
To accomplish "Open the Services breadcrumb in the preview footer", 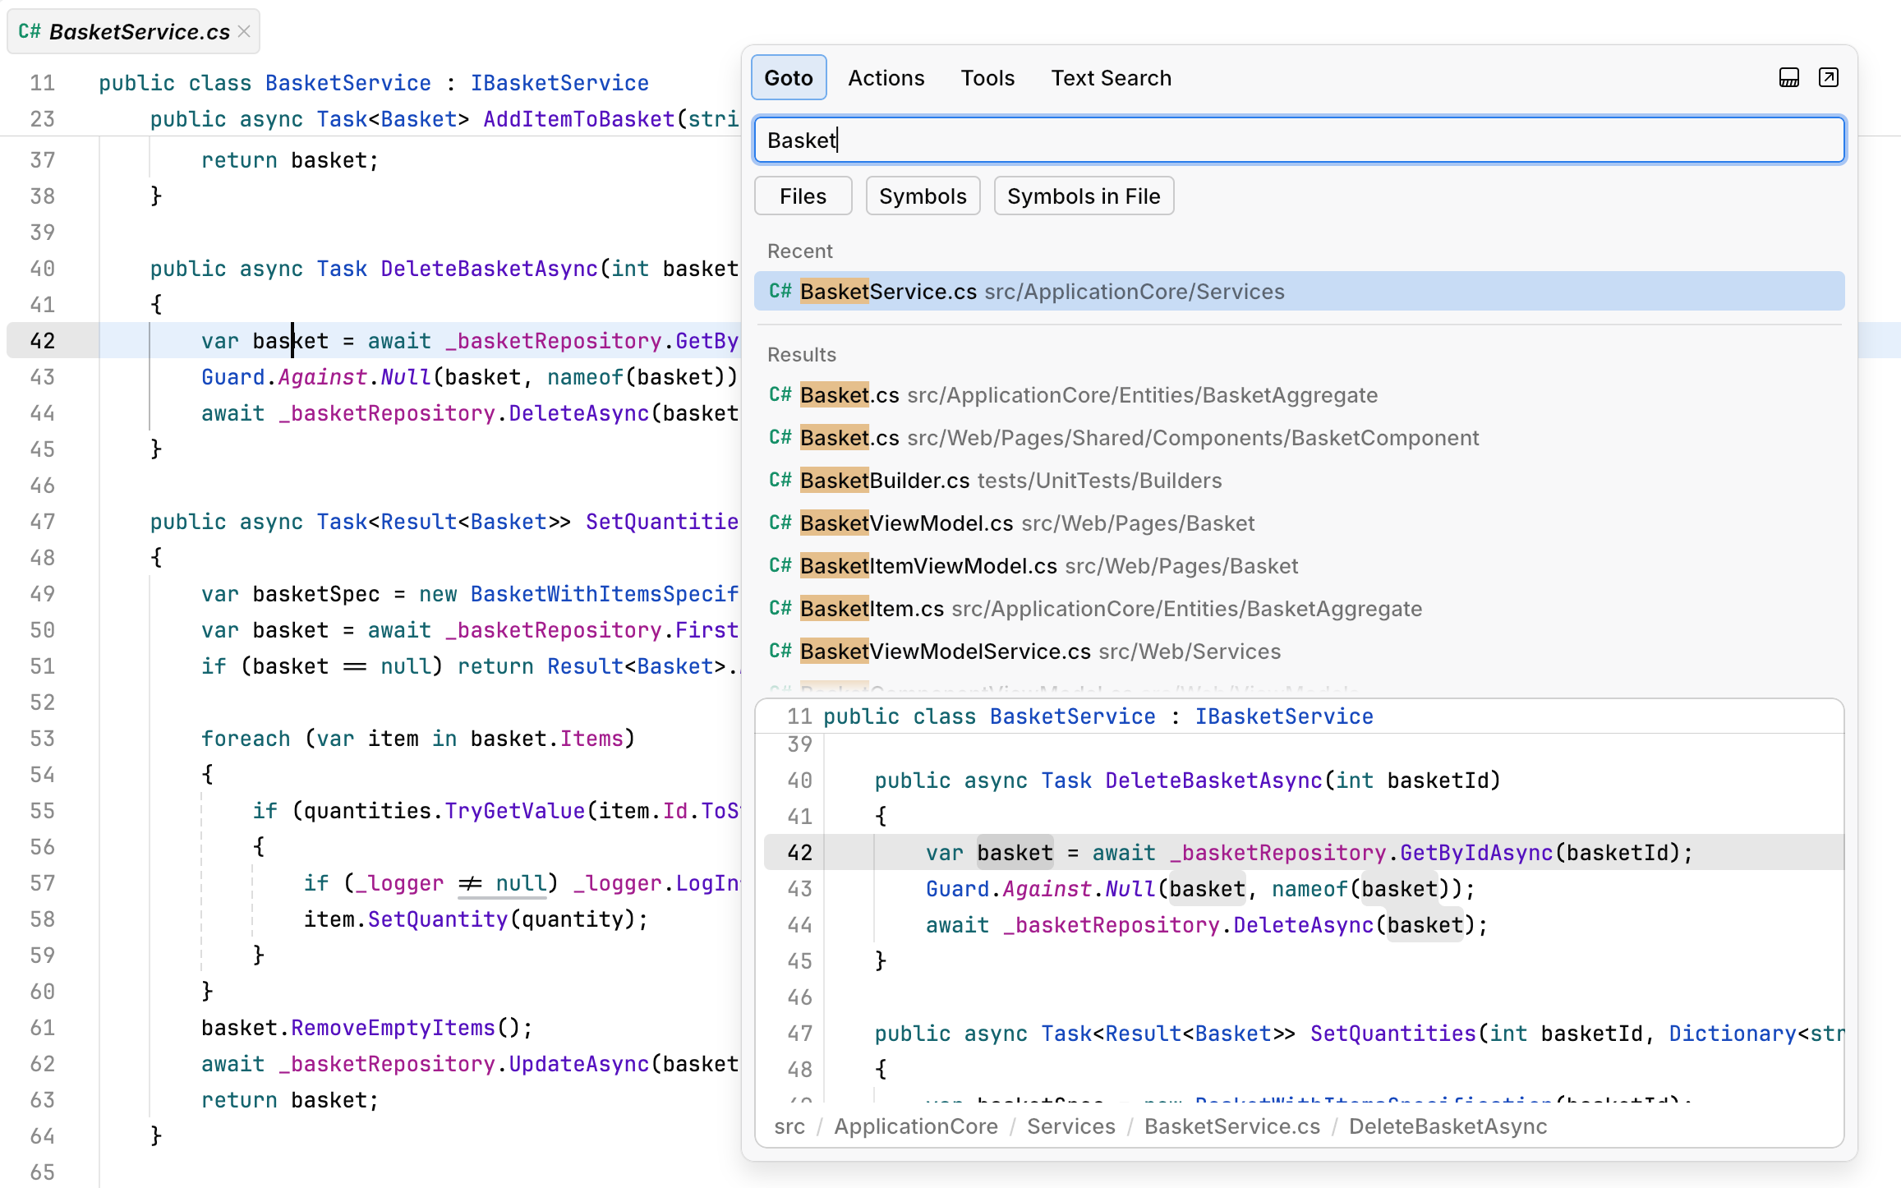I will point(1070,1126).
